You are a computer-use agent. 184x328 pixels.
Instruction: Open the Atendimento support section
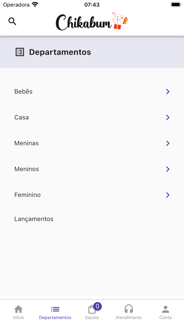[x=129, y=312]
